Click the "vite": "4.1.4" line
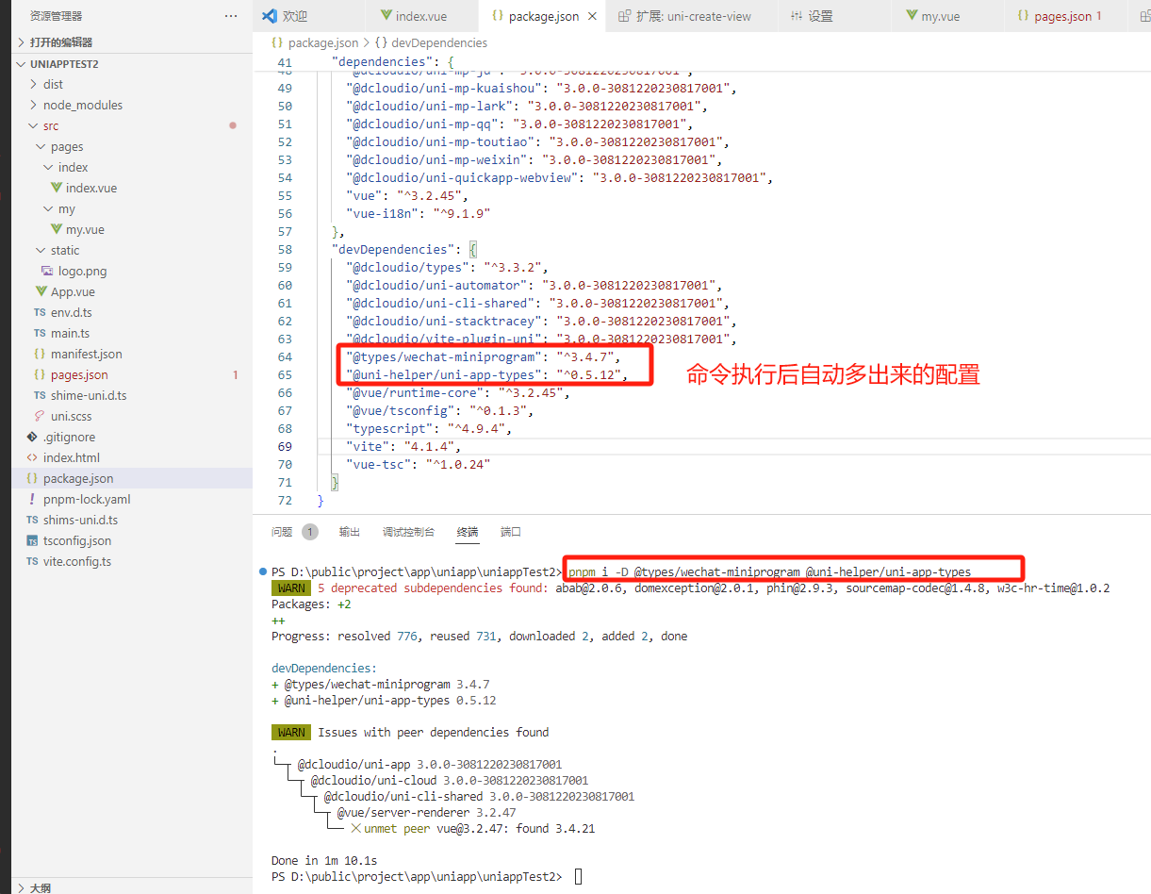1151x894 pixels. [402, 446]
